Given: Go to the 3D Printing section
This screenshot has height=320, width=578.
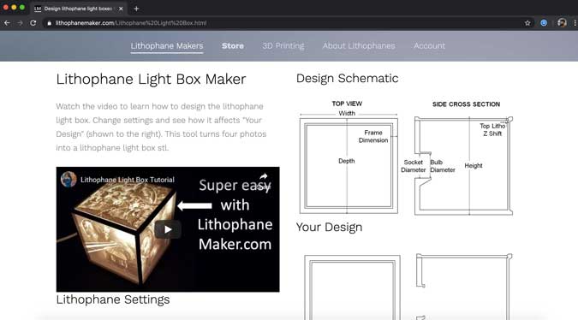Looking at the screenshot, I should tap(283, 46).
